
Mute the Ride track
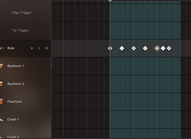[x=46, y=48]
